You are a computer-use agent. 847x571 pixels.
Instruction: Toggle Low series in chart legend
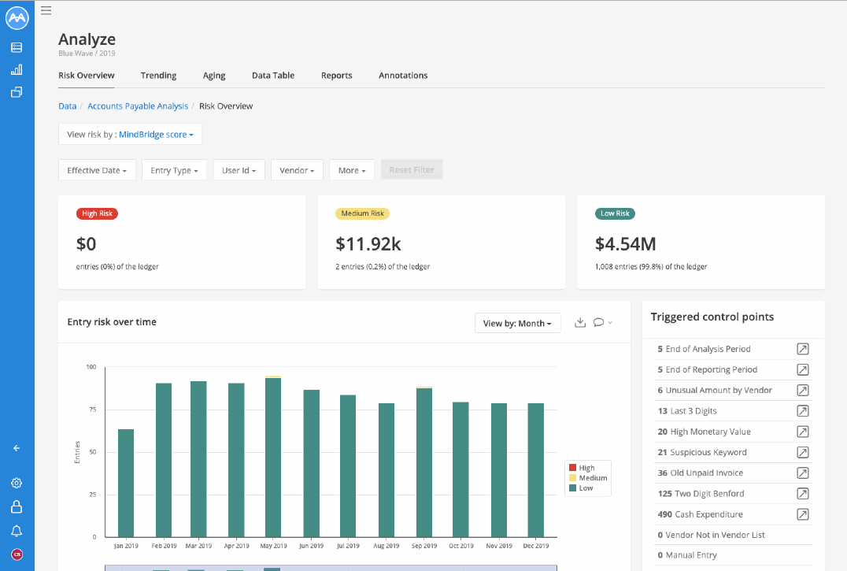(x=581, y=488)
